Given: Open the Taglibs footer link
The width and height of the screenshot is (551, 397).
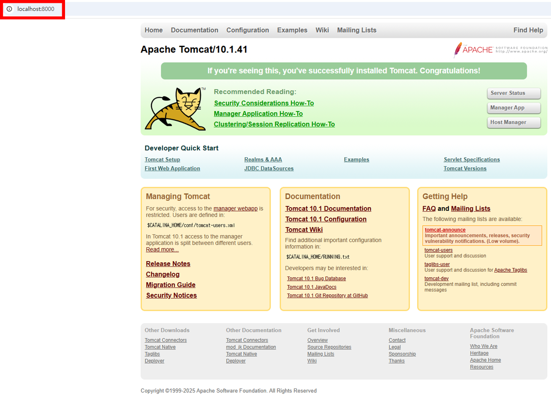Looking at the screenshot, I should (x=152, y=354).
